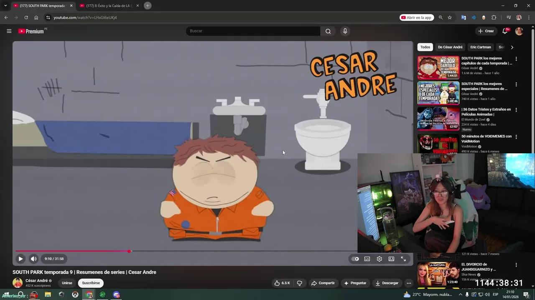Subscribe using the Suscribirse button
This screenshot has width=535, height=300.
pos(91,283)
